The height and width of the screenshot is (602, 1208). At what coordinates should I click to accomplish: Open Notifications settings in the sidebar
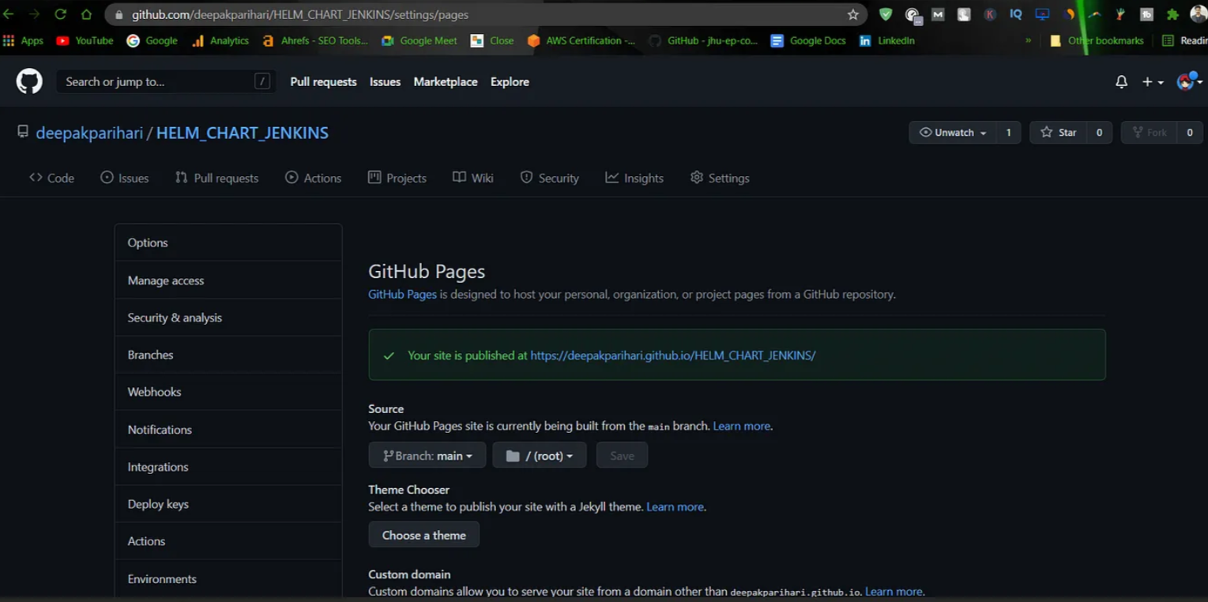pos(228,430)
